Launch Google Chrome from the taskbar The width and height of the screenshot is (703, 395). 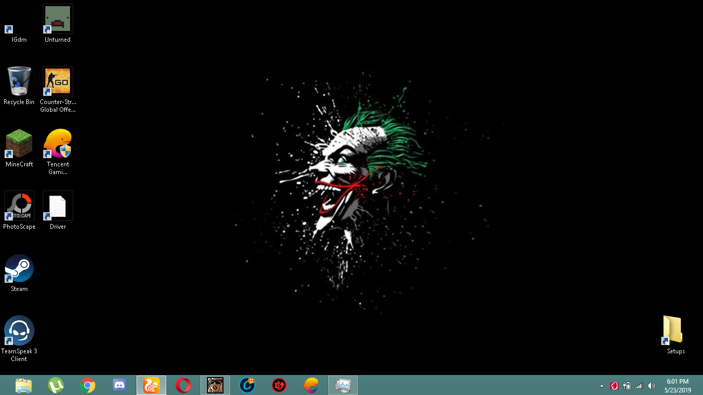point(88,385)
